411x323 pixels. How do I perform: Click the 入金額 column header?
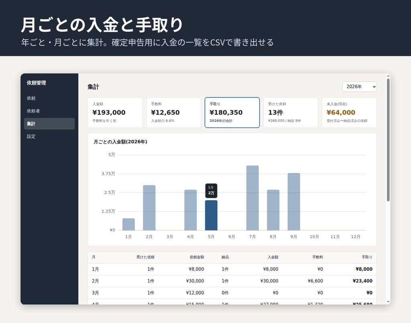click(x=273, y=257)
